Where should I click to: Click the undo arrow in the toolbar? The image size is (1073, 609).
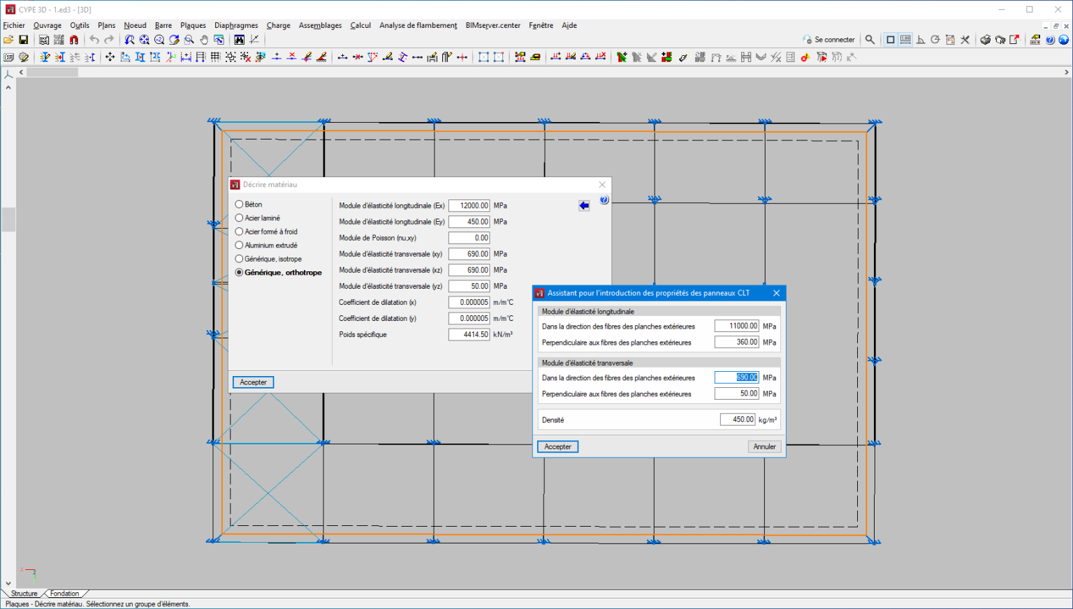point(94,40)
